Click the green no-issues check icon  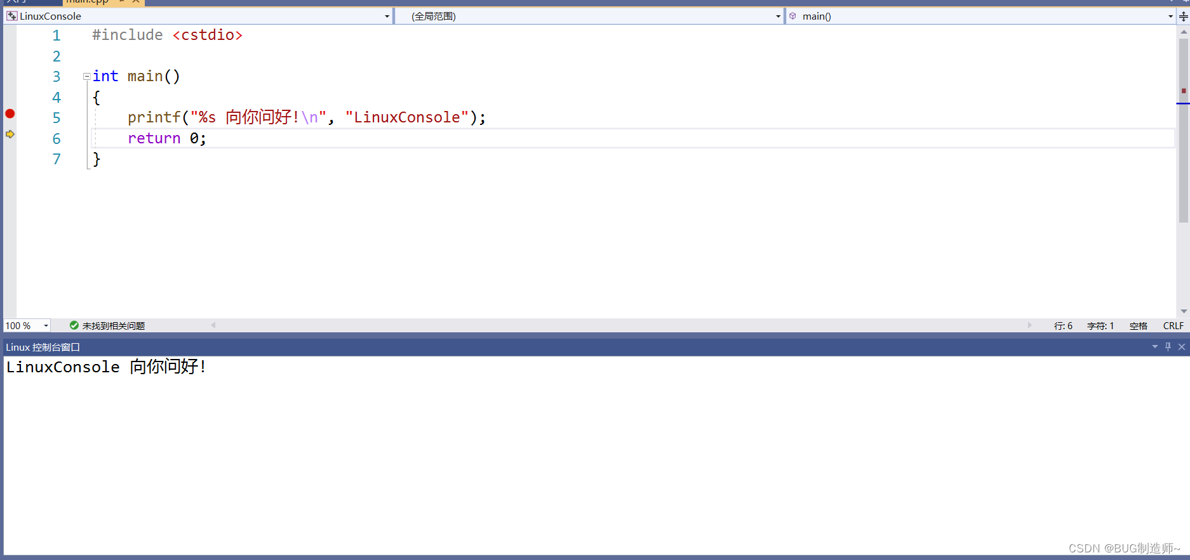click(x=74, y=325)
